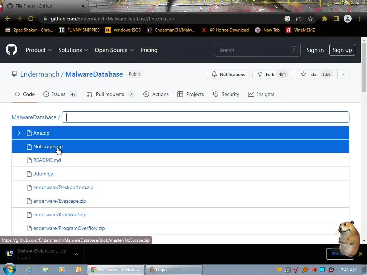Expand the Solutions dropdown menu
The height and width of the screenshot is (275, 367).
[73, 50]
